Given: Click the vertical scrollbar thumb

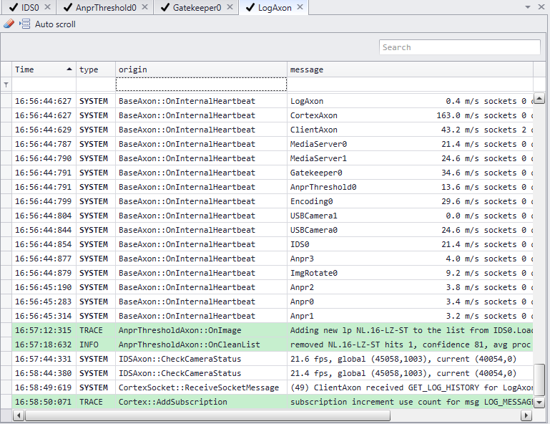Looking at the screenshot, I should pos(539,381).
